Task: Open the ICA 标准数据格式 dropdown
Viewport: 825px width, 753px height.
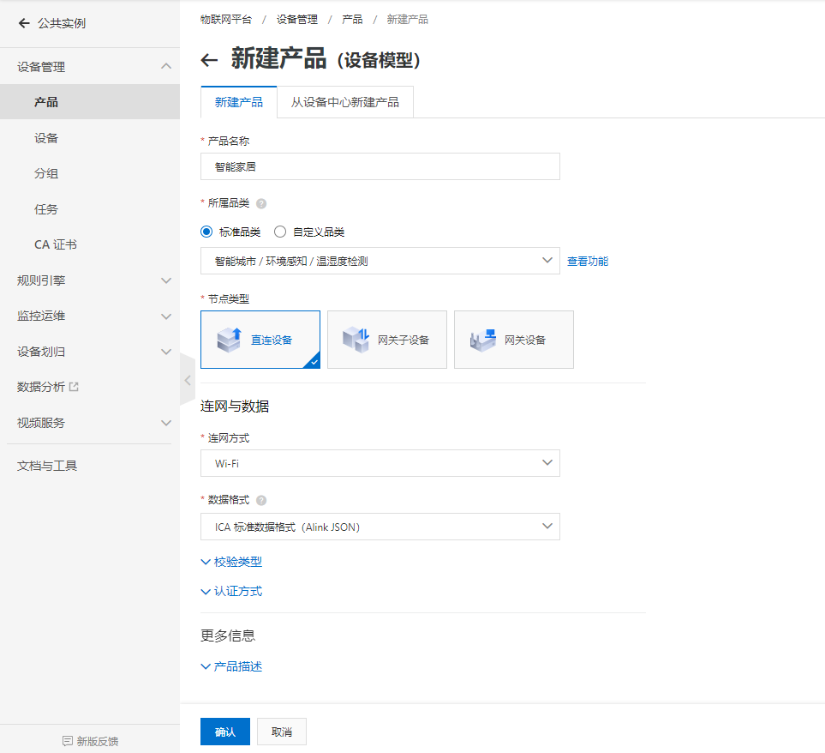Action: pyautogui.click(x=380, y=526)
